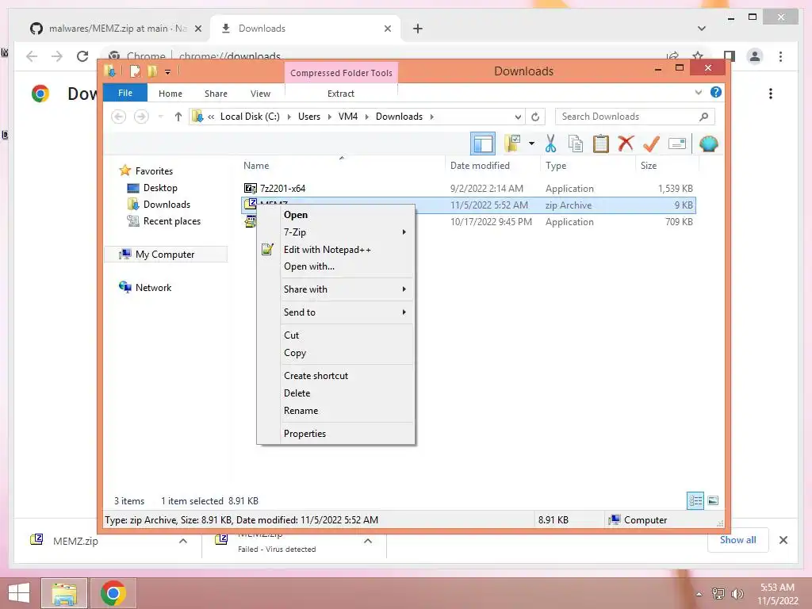
Task: Choose Create shortcut in context menu
Action: (336, 375)
